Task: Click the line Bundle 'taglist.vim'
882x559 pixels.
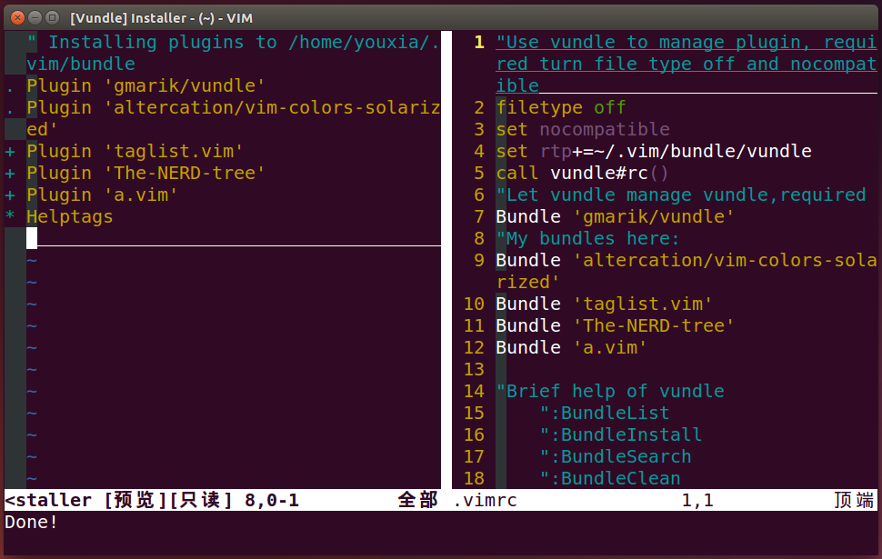Action: point(604,304)
